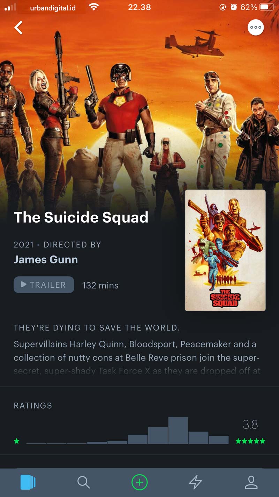Open the films tab icon in bottom bar

pos(28,483)
